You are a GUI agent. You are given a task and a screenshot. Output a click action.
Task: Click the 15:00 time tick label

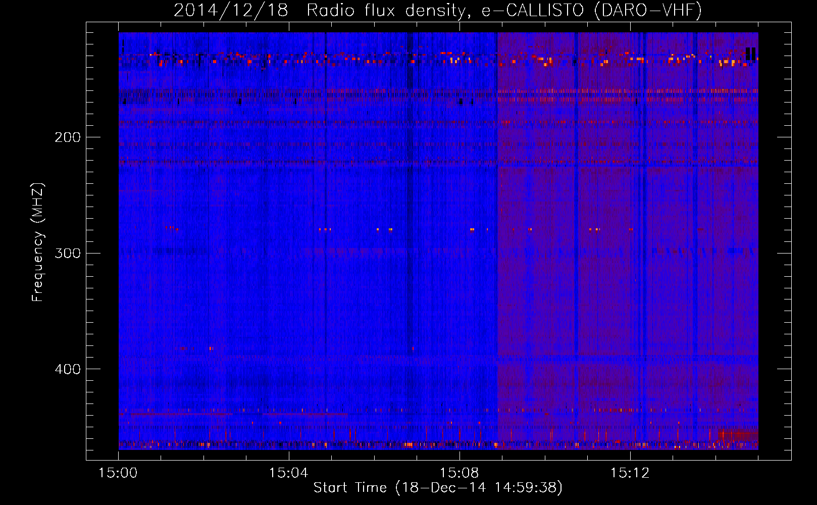point(118,473)
